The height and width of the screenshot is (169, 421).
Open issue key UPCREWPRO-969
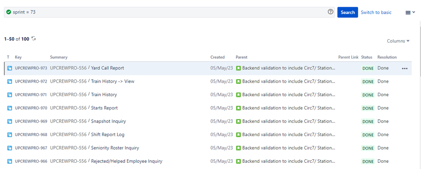click(x=31, y=121)
